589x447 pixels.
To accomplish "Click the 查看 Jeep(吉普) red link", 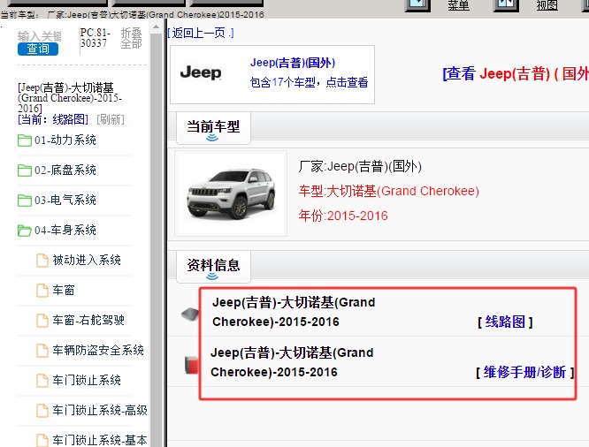I will click(516, 73).
